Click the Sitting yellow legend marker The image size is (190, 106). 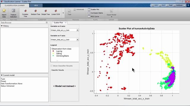[53, 53]
